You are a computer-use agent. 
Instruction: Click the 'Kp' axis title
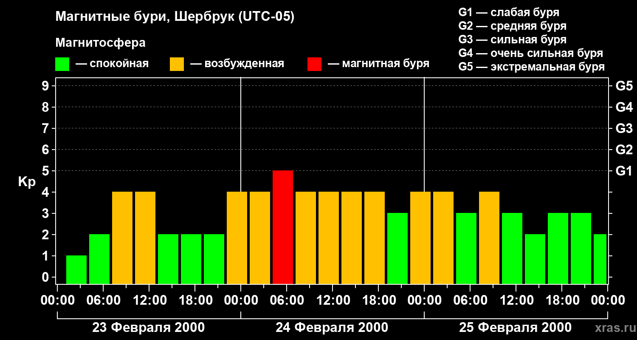point(27,182)
